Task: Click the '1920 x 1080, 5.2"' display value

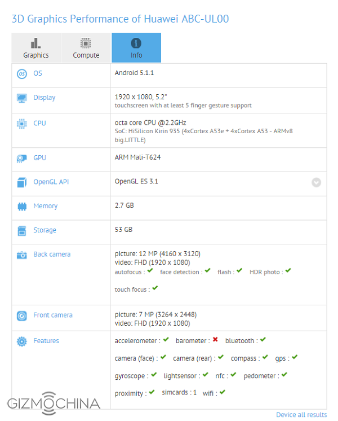Action: 141,97
